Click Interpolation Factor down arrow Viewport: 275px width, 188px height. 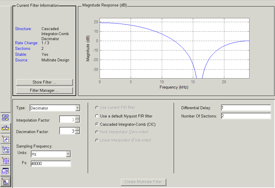pos(77,121)
